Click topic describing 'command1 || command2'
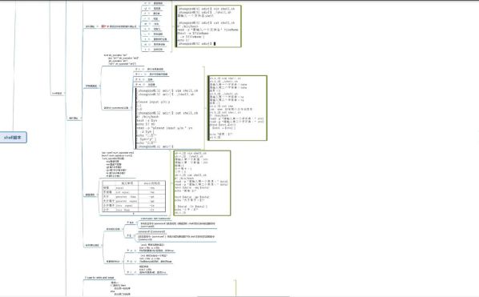Screen dimensions: 479x297 pyautogui.click(x=176, y=237)
